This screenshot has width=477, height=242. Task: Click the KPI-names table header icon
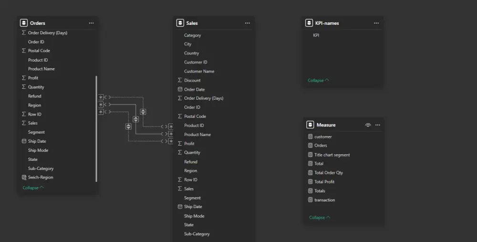click(x=310, y=23)
